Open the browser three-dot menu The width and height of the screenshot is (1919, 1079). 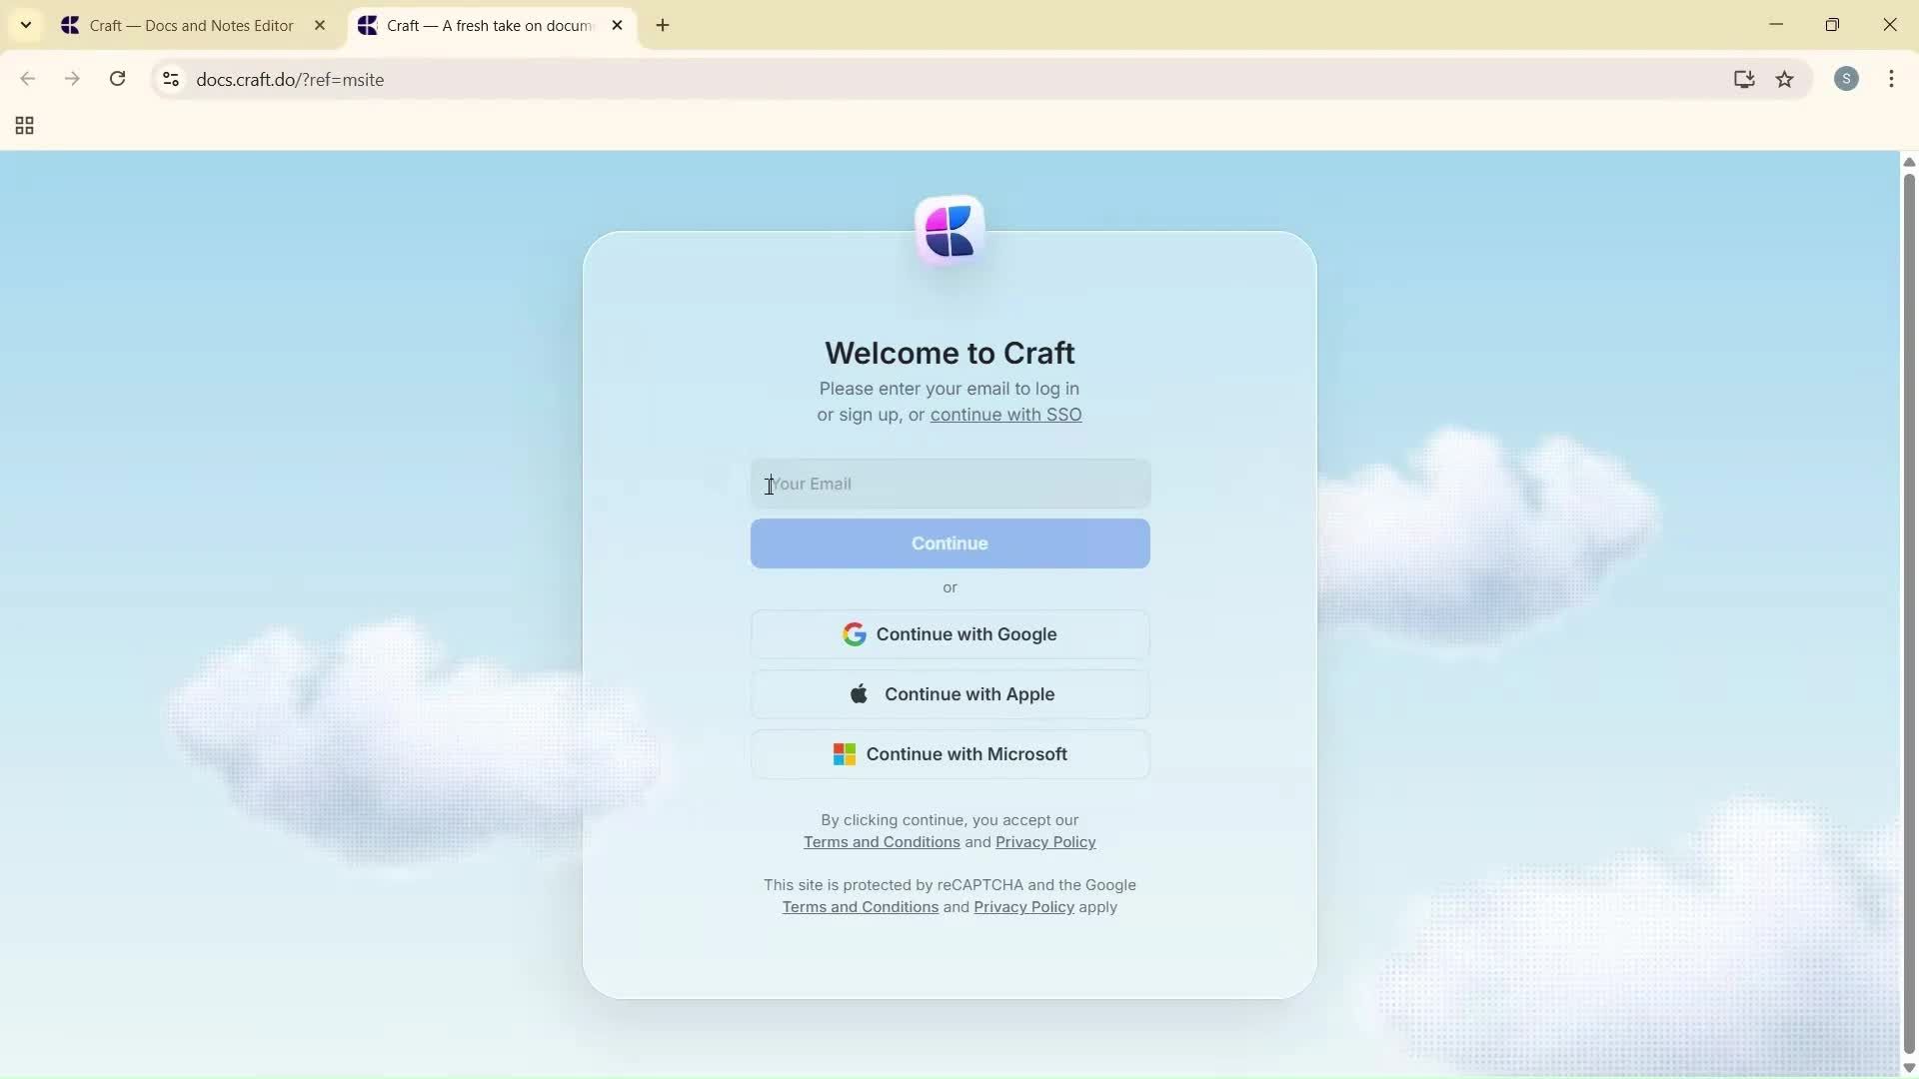(1892, 79)
